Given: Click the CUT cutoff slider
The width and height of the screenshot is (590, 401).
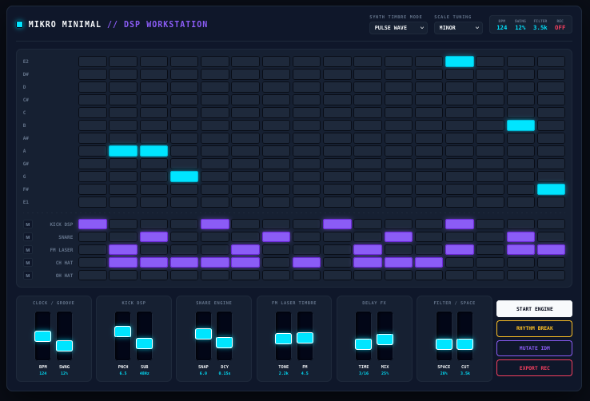Looking at the screenshot, I should (465, 336).
